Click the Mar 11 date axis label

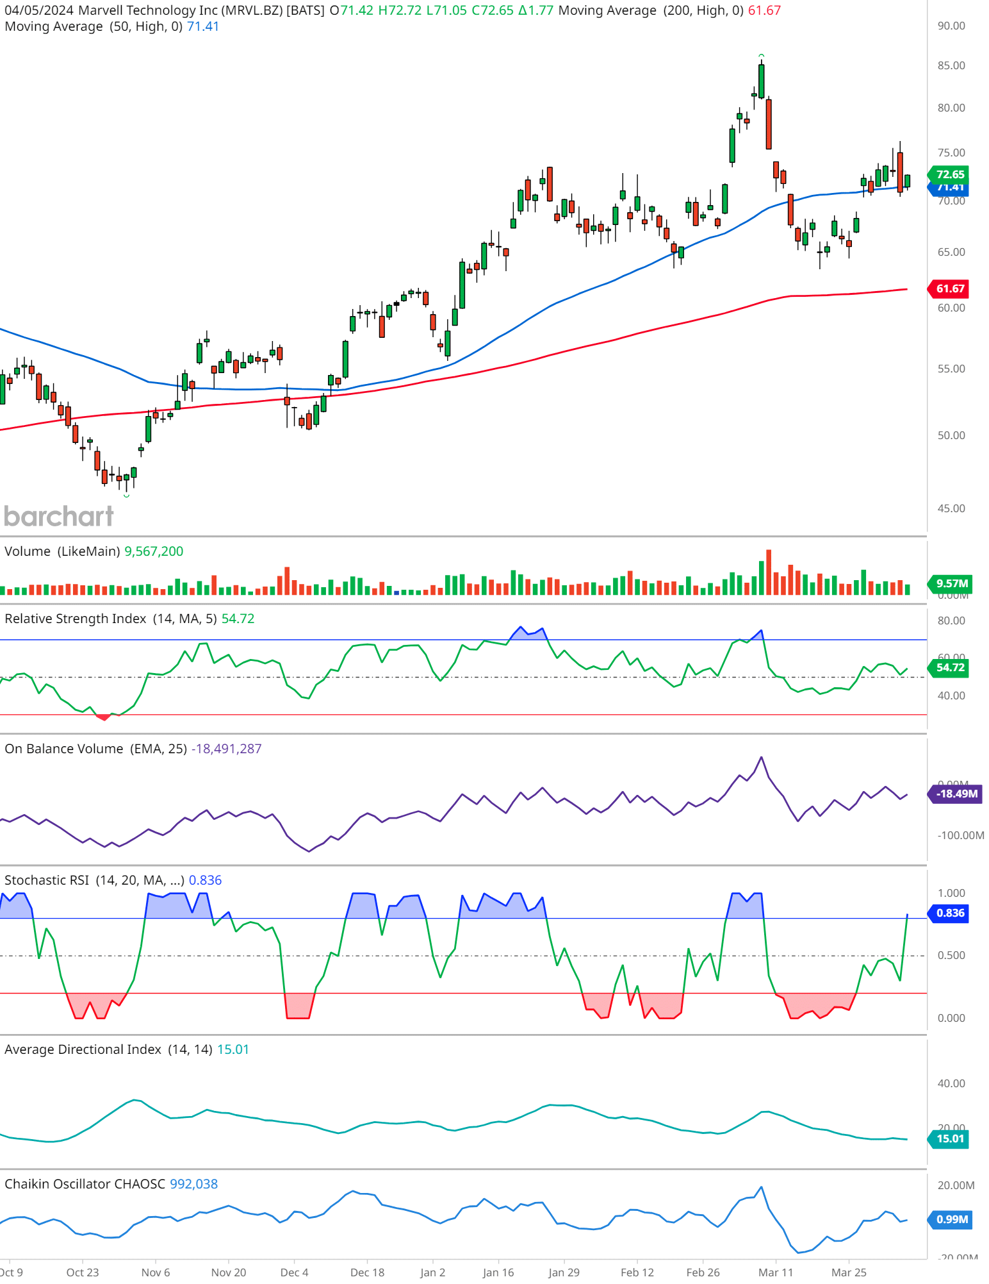776,1272
